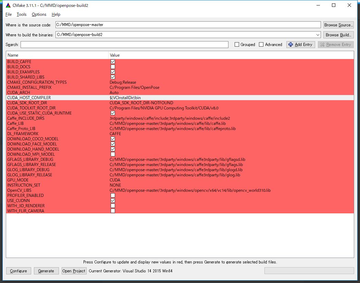360x283 pixels.
Task: Open the Options menu
Action: click(x=38, y=14)
